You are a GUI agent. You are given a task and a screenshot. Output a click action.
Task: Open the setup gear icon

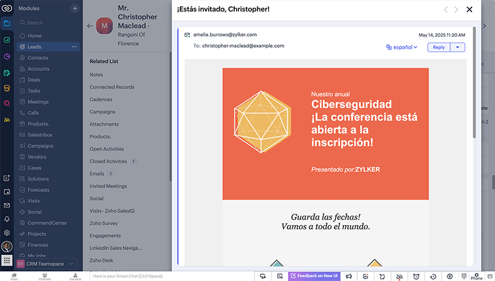pyautogui.click(x=6, y=232)
